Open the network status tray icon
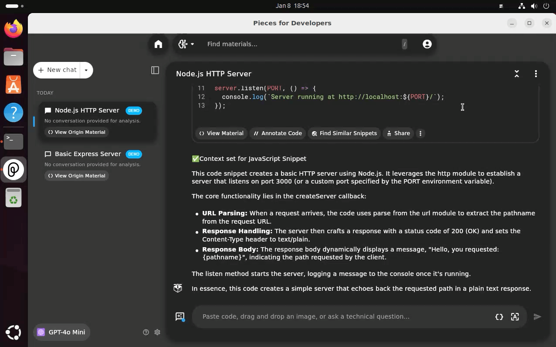Screen dimensions: 556x347 point(522,6)
